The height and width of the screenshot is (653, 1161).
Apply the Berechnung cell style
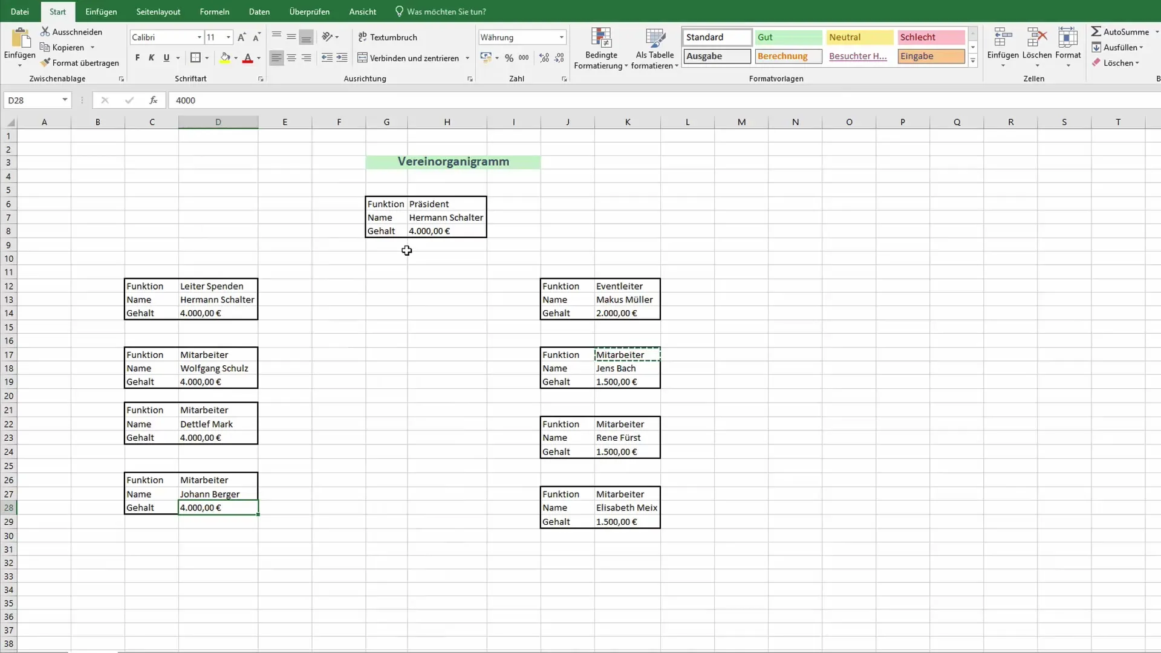pos(788,56)
